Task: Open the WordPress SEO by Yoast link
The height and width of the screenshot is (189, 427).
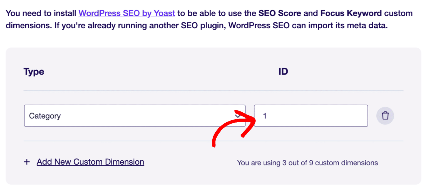Action: [127, 13]
